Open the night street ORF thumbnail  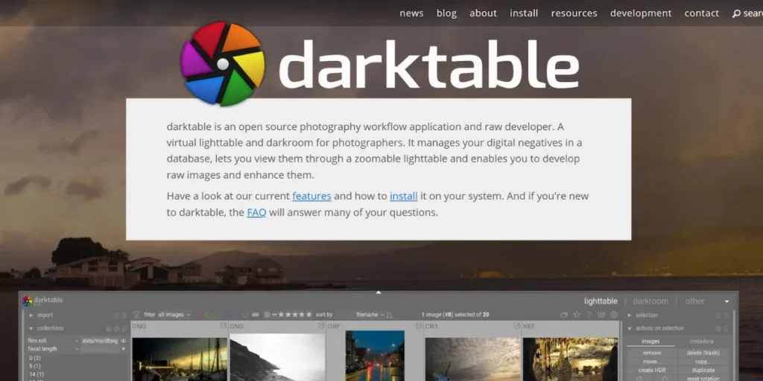tap(375, 356)
